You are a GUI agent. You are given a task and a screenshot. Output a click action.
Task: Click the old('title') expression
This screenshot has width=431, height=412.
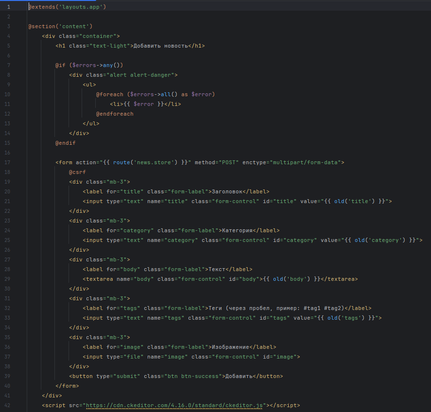pyautogui.click(x=355, y=202)
